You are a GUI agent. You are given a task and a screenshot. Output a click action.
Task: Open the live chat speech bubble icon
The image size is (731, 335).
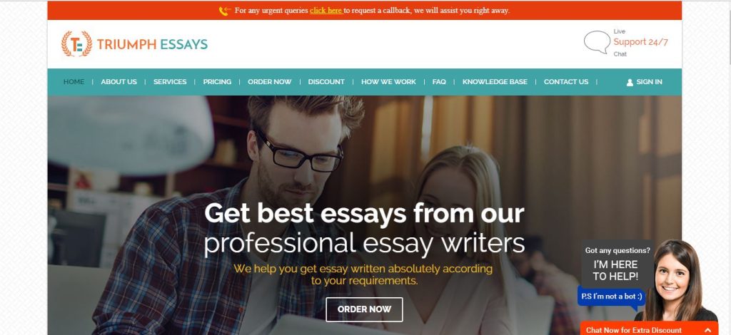[597, 42]
